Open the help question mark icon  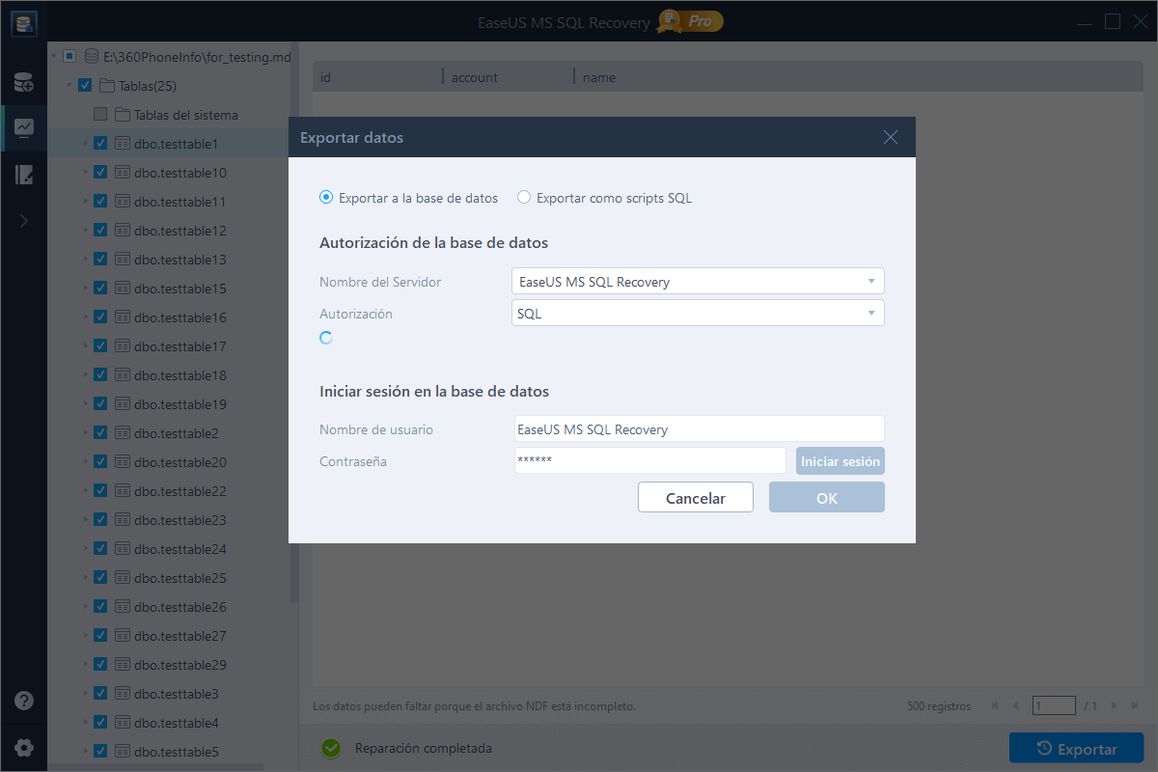pyautogui.click(x=24, y=702)
